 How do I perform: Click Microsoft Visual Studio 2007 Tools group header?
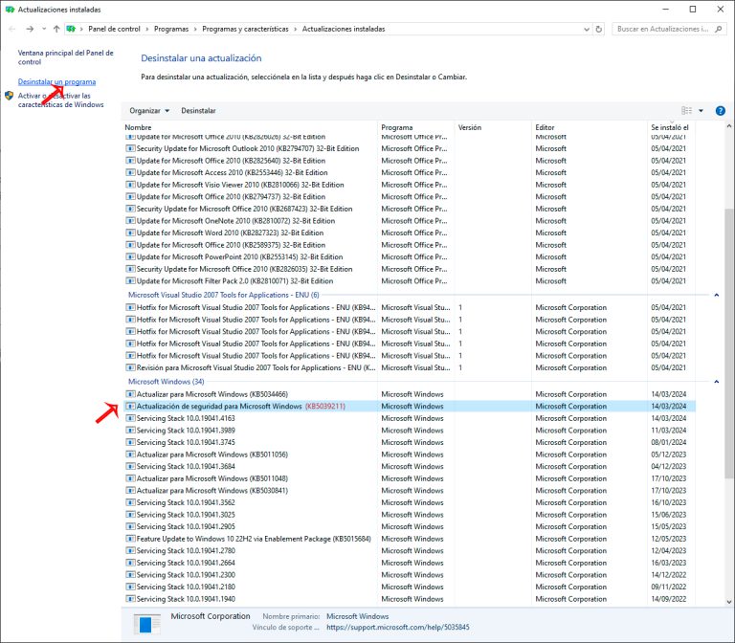click(224, 296)
